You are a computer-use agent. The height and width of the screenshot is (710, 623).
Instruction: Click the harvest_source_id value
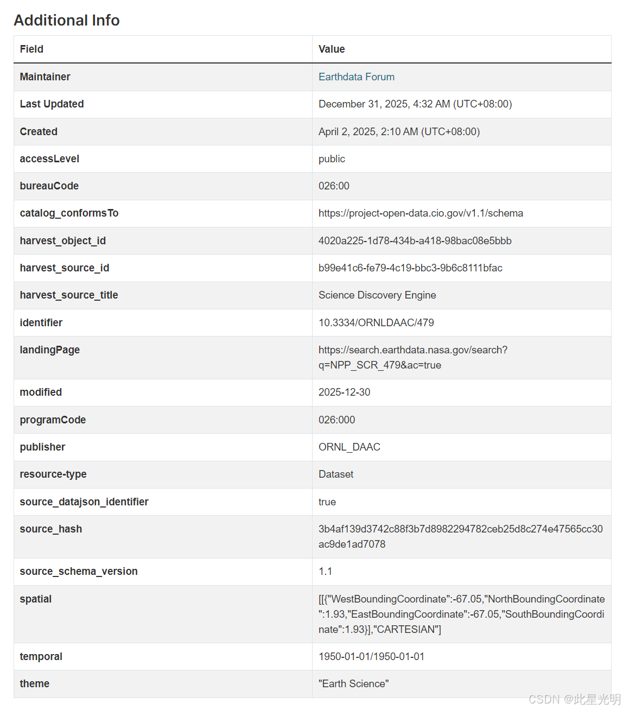pyautogui.click(x=410, y=268)
